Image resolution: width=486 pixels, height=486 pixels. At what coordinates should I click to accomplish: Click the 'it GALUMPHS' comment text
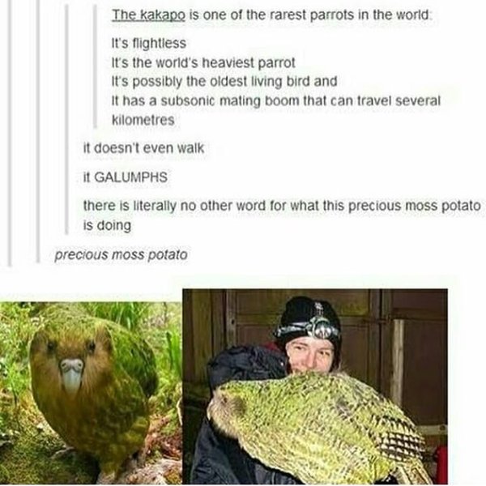[x=126, y=177]
